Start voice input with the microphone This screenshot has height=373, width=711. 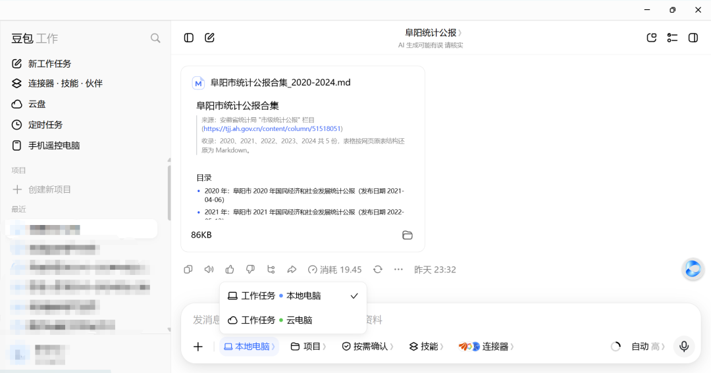[684, 347]
